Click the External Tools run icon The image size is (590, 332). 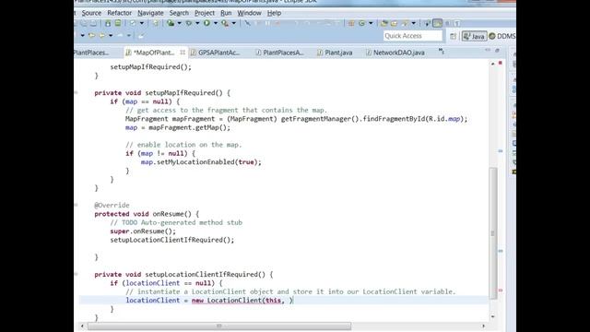[225, 23]
